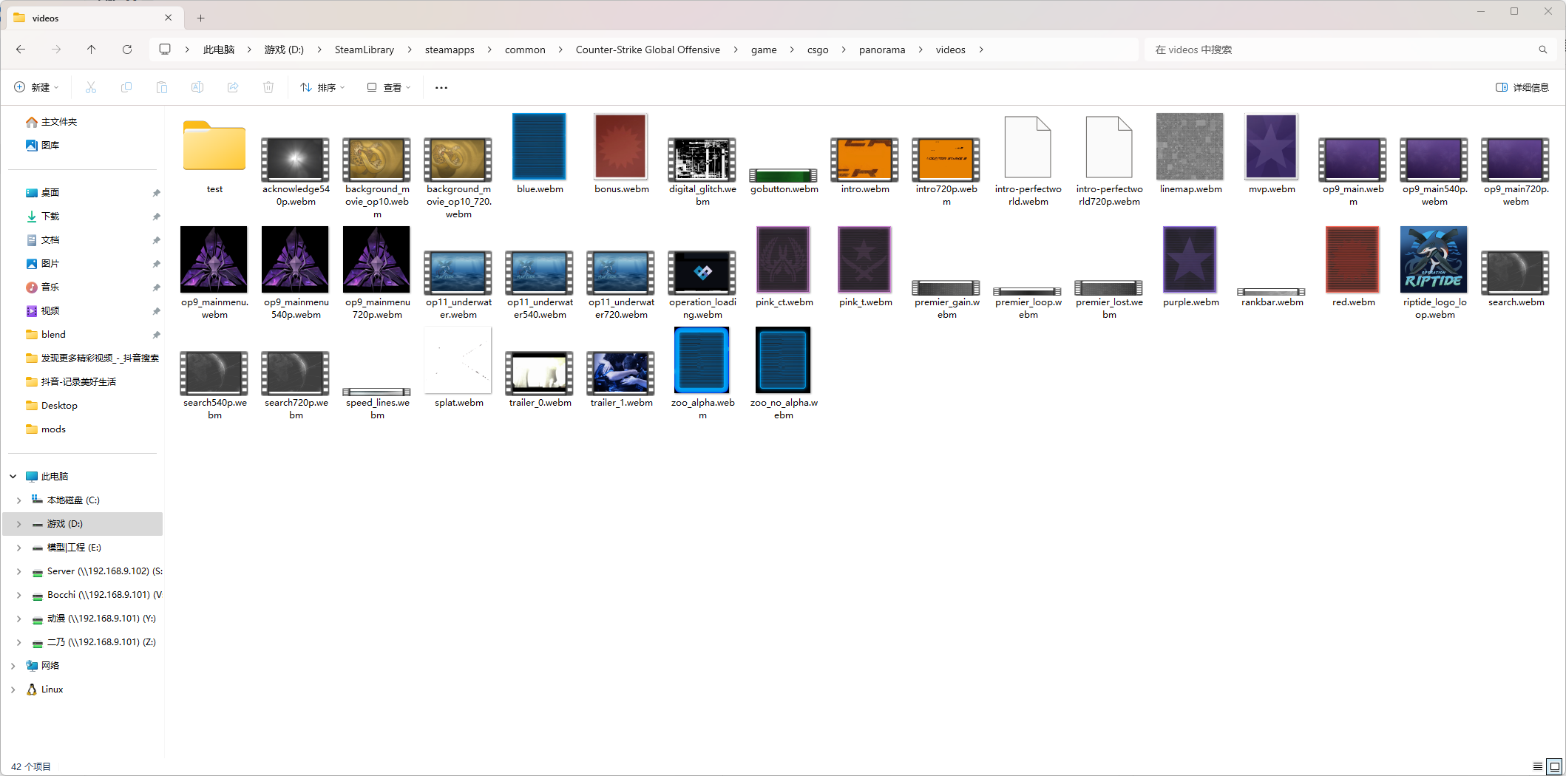Click SteamLibrary in the breadcrumb path
This screenshot has width=1566, height=776.
coord(364,50)
